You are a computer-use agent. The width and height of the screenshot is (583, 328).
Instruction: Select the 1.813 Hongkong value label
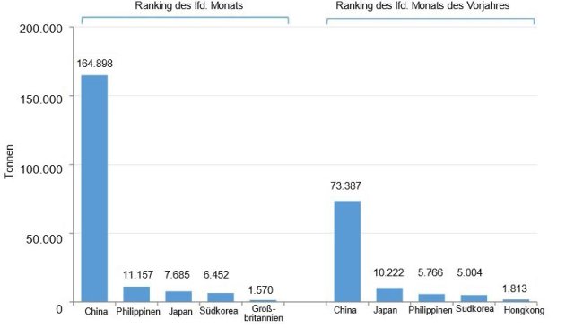[515, 289]
